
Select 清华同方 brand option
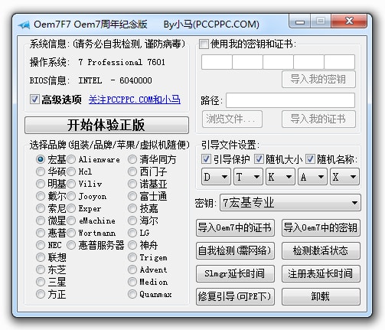[132, 159]
